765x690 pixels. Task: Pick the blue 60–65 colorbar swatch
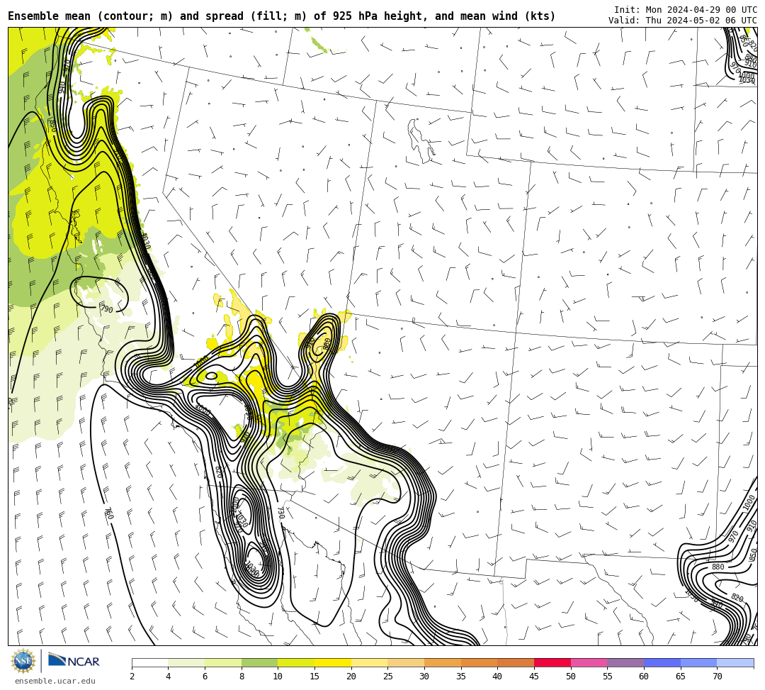click(x=662, y=662)
